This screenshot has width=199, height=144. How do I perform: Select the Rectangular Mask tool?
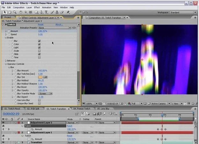37,12
